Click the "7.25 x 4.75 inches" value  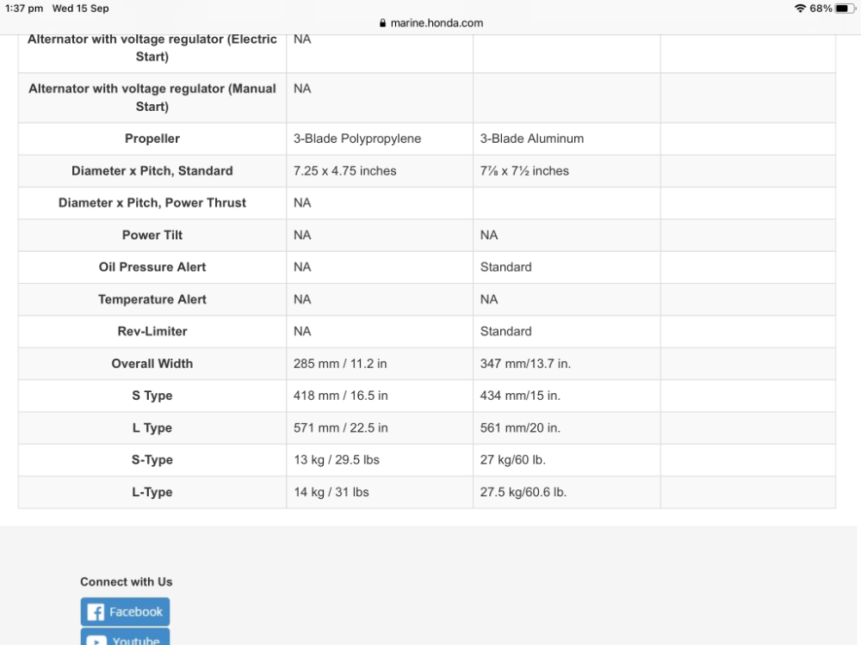pyautogui.click(x=345, y=171)
